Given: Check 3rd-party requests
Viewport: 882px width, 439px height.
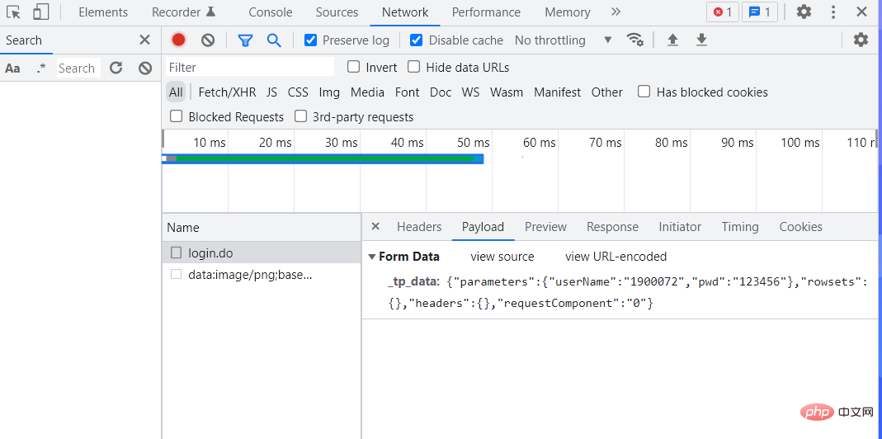Looking at the screenshot, I should coord(301,116).
